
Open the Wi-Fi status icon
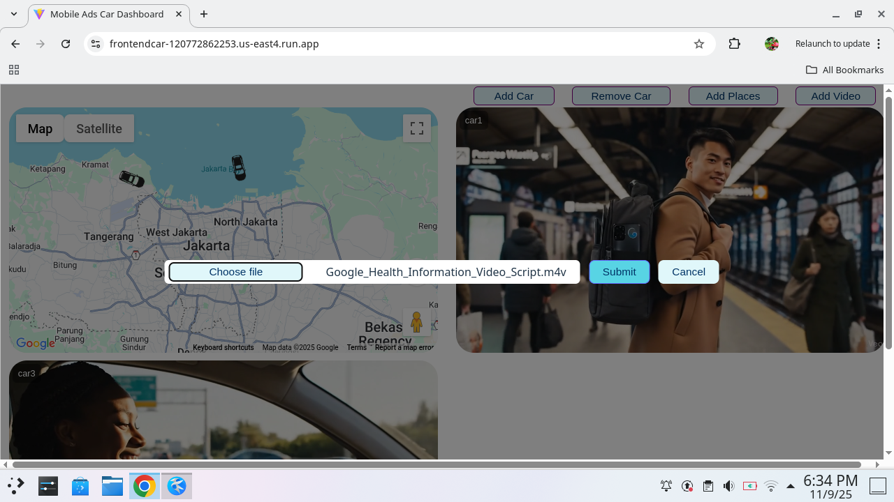click(x=770, y=485)
